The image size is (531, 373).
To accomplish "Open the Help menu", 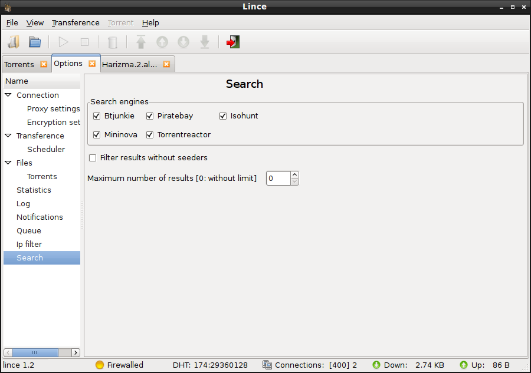I will point(150,22).
